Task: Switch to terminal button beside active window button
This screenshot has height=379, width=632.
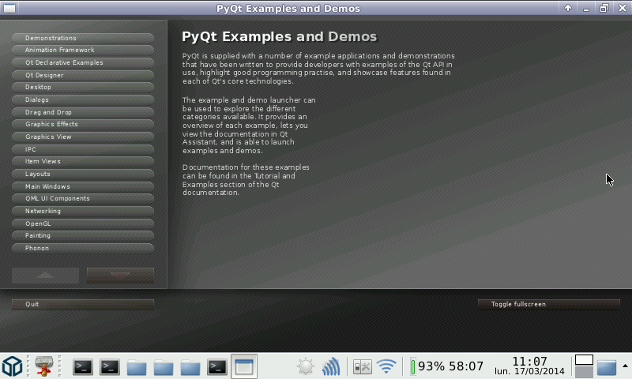Action: (x=216, y=367)
